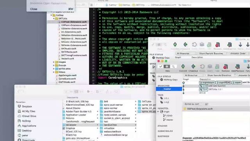The height and width of the screenshot is (141, 250).
Task: Click the Reset icon in back SourceTree toolbar
Action: click(194, 45)
